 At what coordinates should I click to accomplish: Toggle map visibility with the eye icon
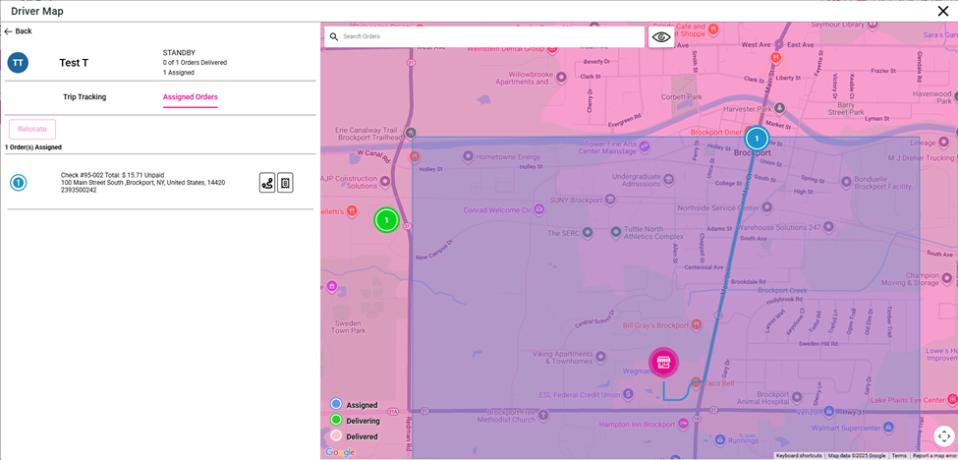661,37
